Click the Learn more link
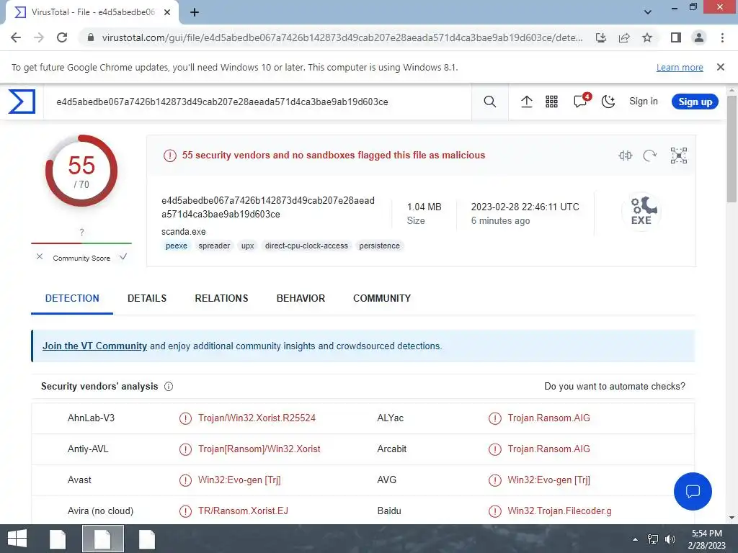 click(x=680, y=67)
